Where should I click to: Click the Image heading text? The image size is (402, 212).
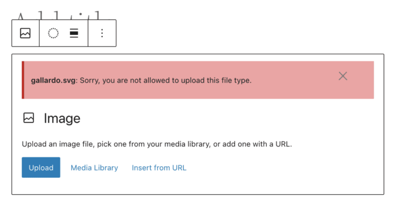tap(62, 118)
